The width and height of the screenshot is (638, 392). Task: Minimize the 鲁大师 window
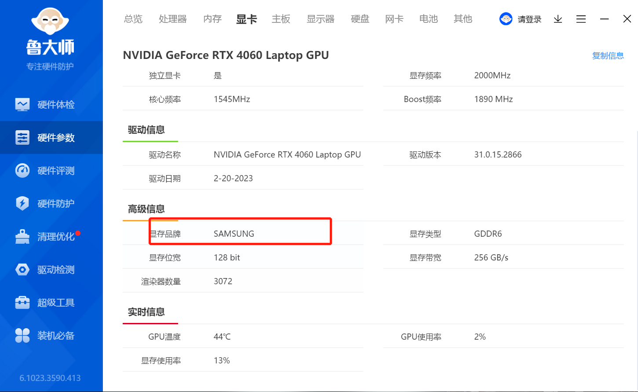coord(605,19)
